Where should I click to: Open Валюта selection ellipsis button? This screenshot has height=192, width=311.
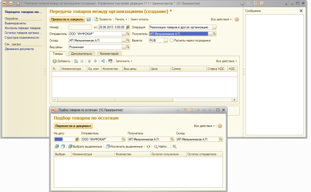coord(166,40)
